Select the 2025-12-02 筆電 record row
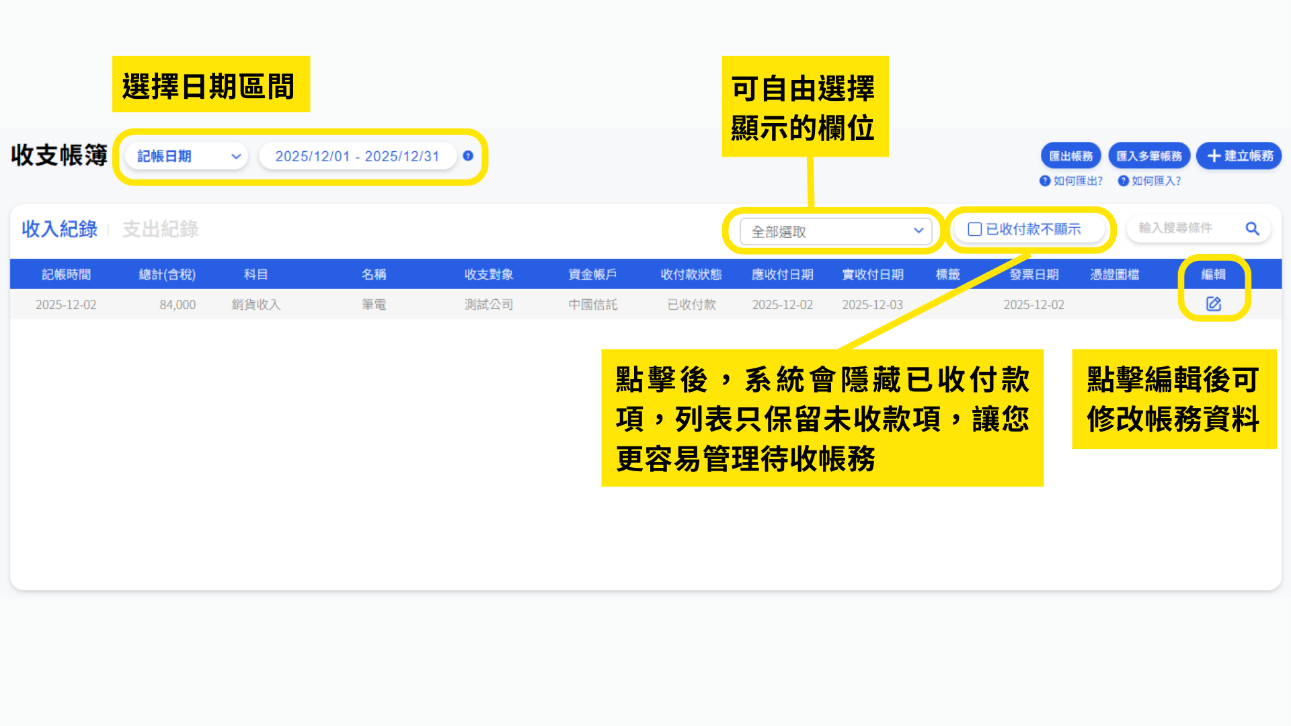 click(374, 305)
